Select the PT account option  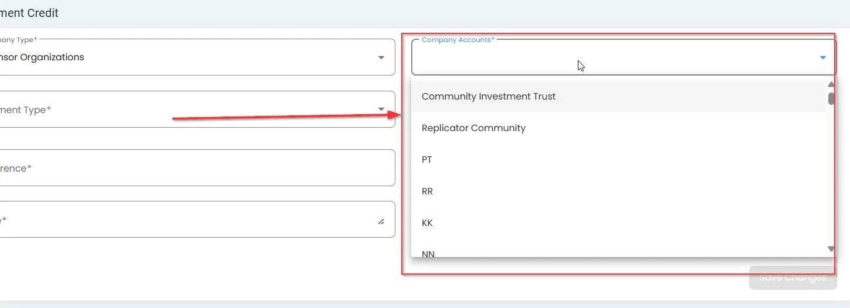pos(427,160)
